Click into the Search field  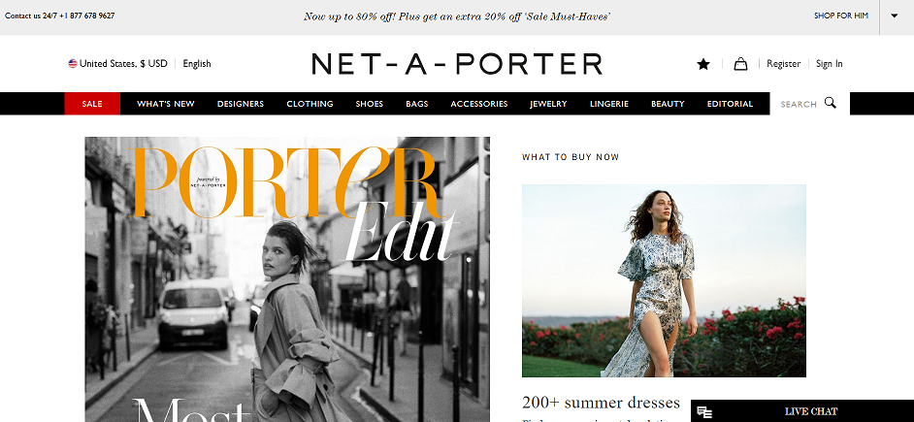point(809,104)
